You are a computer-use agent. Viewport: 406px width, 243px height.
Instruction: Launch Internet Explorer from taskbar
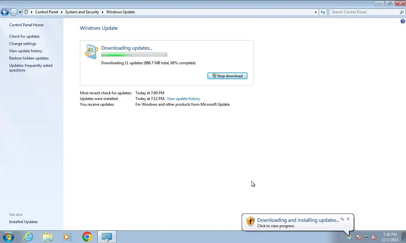click(29, 237)
